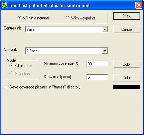Select the Within a network radio option
Image resolution: width=144 pixels, height=135 pixels.
click(x=19, y=18)
